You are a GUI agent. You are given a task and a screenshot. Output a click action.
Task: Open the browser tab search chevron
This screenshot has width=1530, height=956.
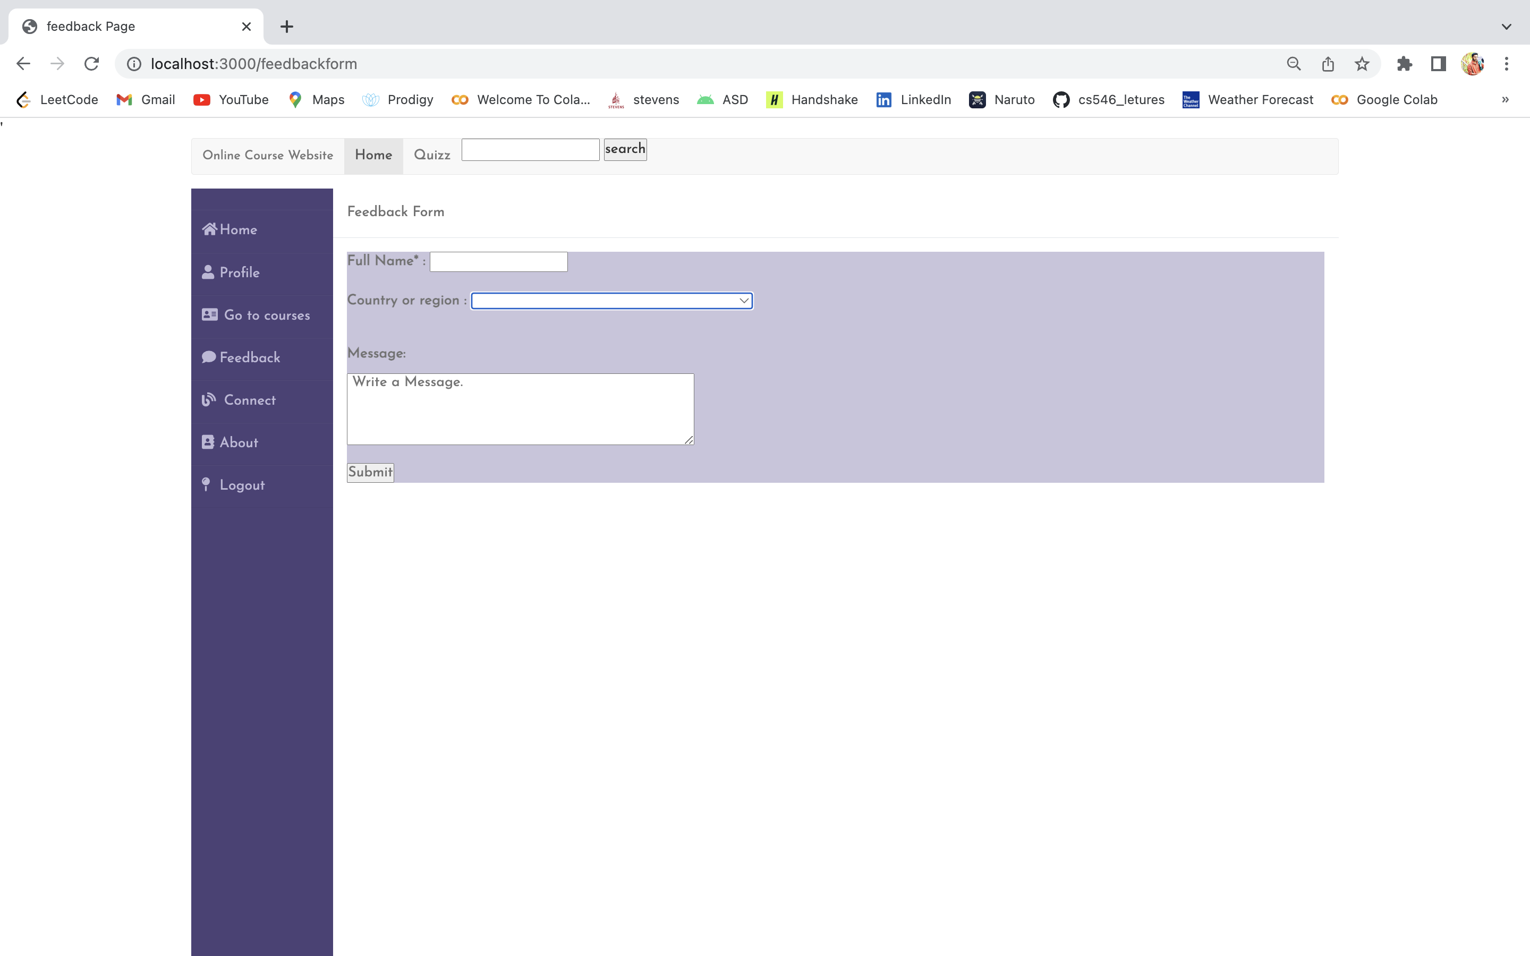(1507, 26)
